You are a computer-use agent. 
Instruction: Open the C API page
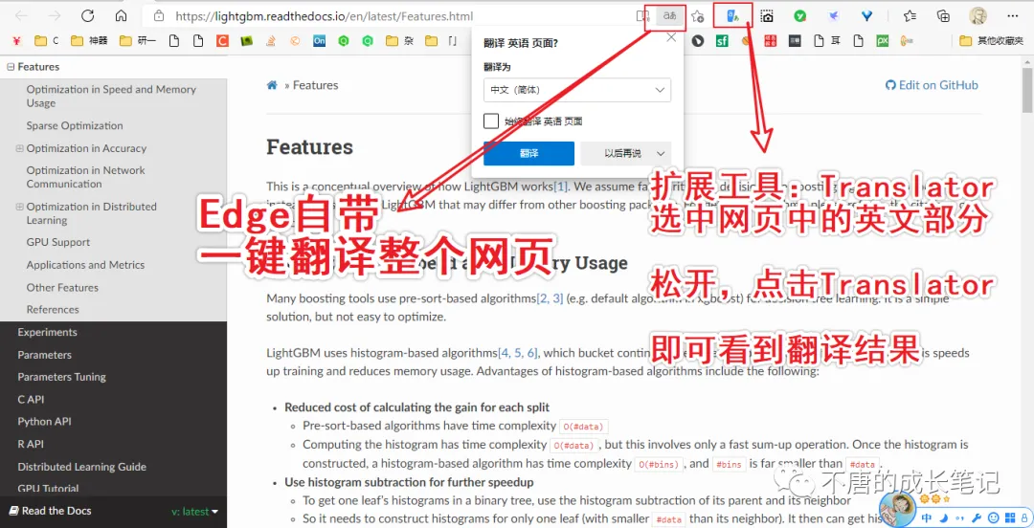[31, 400]
